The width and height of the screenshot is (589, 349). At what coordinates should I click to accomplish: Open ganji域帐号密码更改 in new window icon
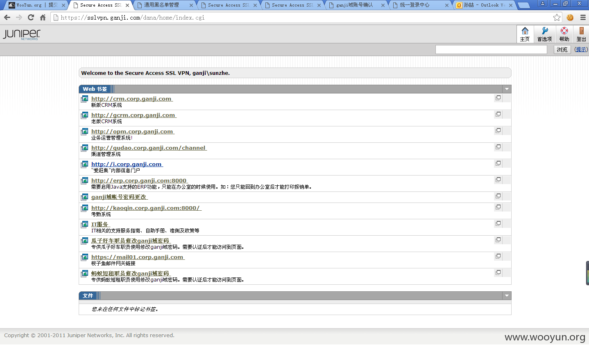(498, 196)
